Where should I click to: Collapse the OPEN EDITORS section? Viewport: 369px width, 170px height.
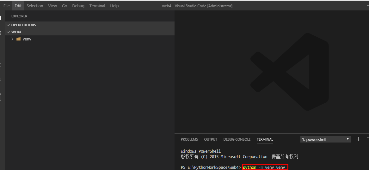click(x=90, y=25)
